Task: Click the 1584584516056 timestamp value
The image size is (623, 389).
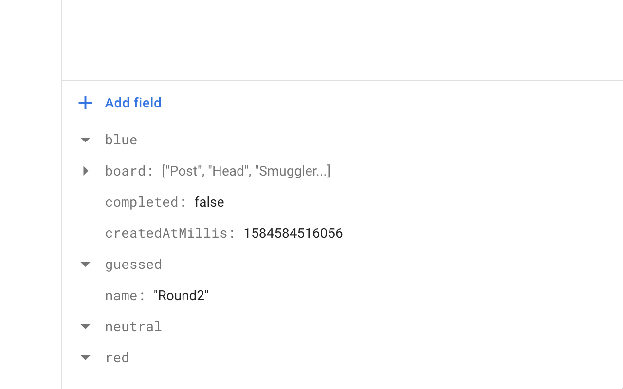Action: point(293,233)
